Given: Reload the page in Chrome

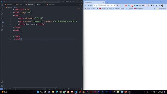Looking at the screenshot, I should pos(91,5).
